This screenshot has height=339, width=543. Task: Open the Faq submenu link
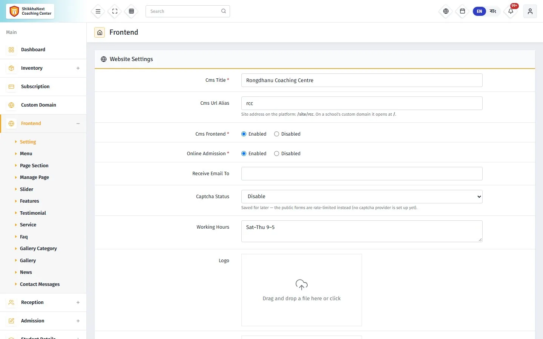click(24, 237)
